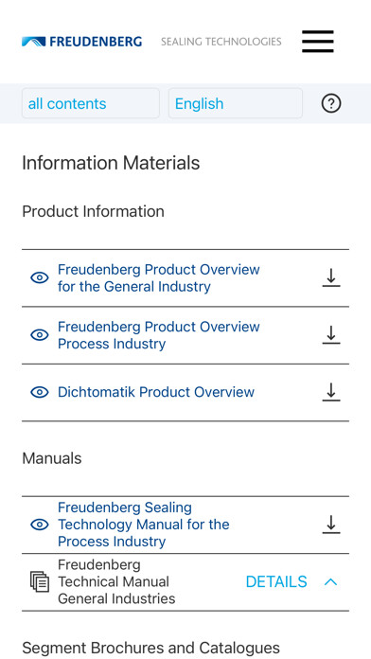The height and width of the screenshot is (659, 371).
Task: Open Freudenberg Sealing Technology Manual link
Action: (143, 525)
